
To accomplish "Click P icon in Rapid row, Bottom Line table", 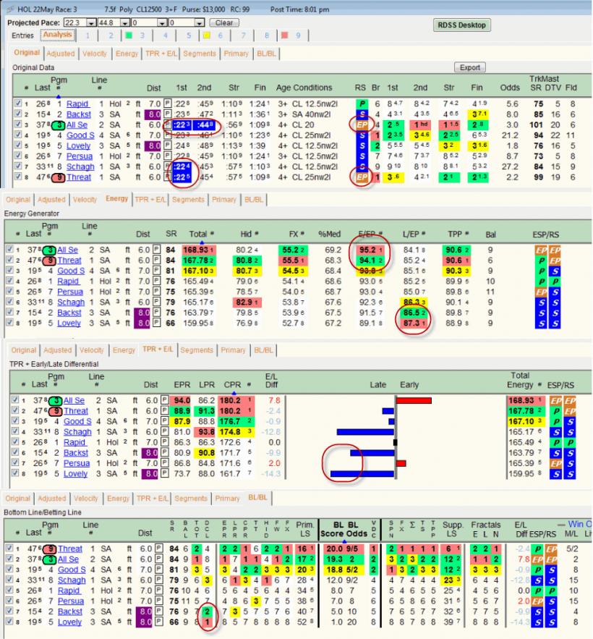I will pyautogui.click(x=158, y=591).
